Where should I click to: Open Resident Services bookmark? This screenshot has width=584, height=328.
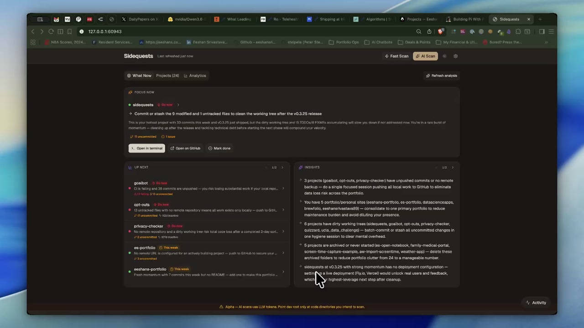(112, 42)
